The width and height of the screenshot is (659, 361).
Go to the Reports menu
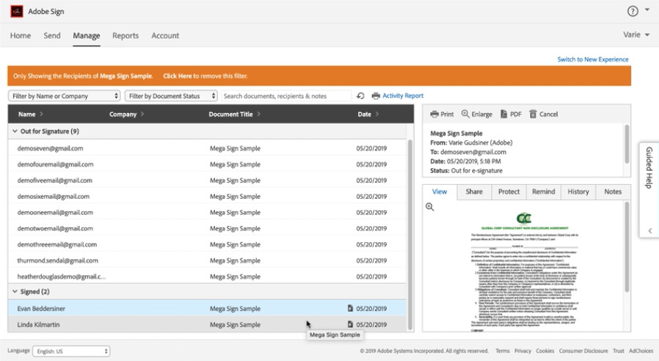coord(125,35)
